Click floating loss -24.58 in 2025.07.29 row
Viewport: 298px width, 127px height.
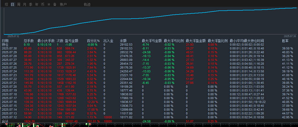pyautogui.click(x=146, y=52)
